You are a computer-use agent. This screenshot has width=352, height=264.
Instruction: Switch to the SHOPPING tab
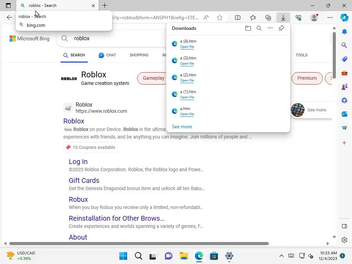click(139, 55)
